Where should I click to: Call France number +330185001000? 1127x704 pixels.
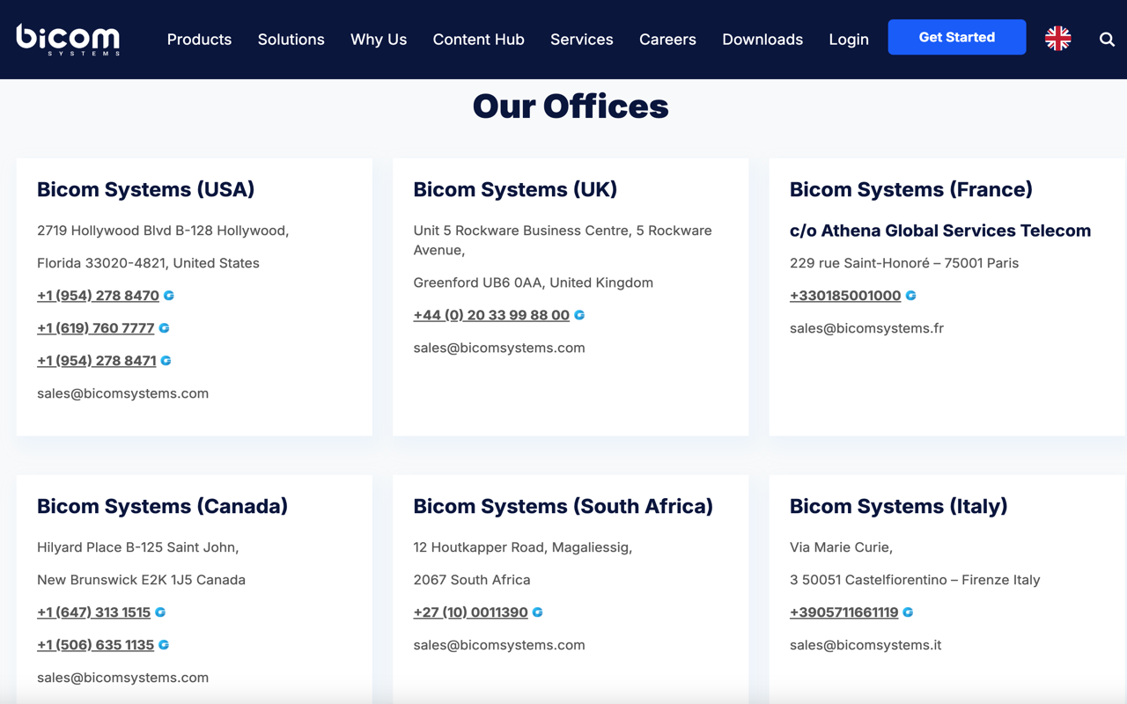(x=845, y=296)
